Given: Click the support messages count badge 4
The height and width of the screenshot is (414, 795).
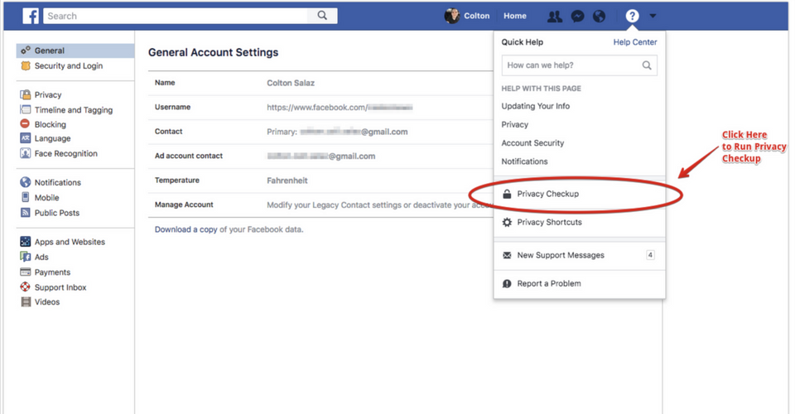Looking at the screenshot, I should point(650,255).
